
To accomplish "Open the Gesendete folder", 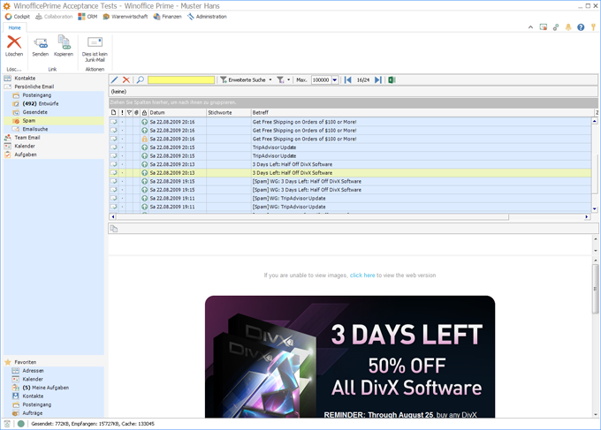I will pos(34,112).
